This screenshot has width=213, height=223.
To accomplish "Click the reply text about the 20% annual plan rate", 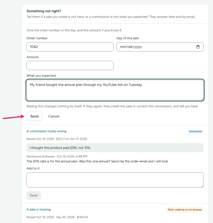I will click(x=97, y=161).
